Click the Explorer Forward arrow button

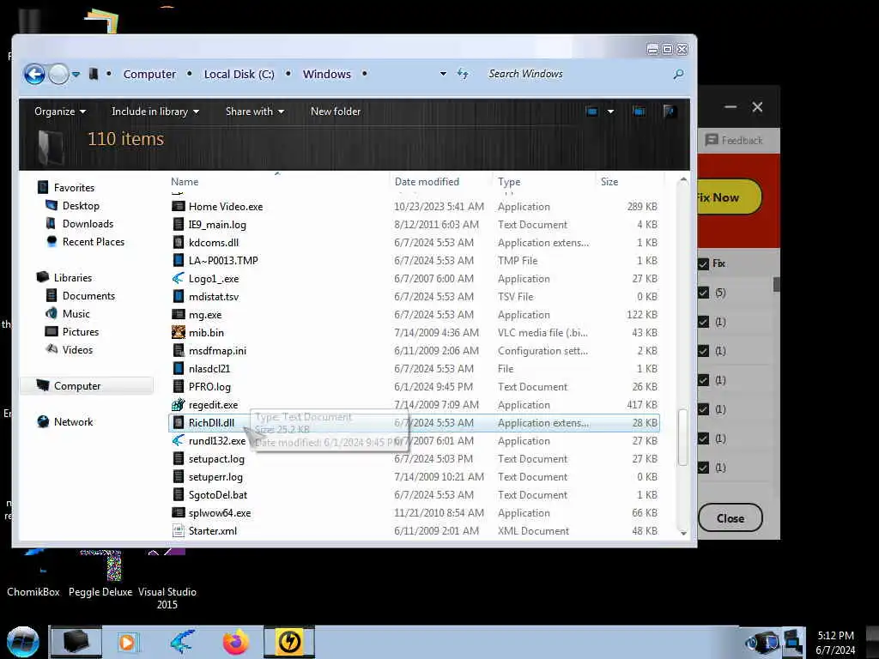click(58, 74)
